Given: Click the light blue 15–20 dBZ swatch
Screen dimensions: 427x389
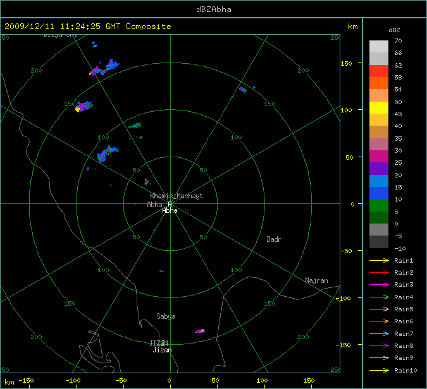Looking at the screenshot, I should click(x=379, y=181).
